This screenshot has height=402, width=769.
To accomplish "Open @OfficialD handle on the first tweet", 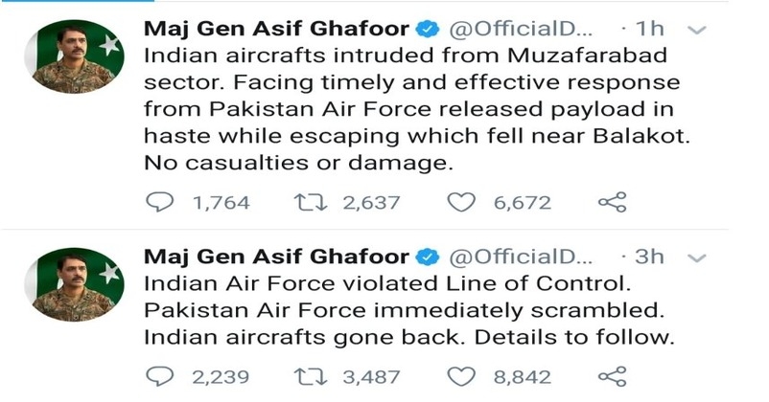I will pos(521,30).
